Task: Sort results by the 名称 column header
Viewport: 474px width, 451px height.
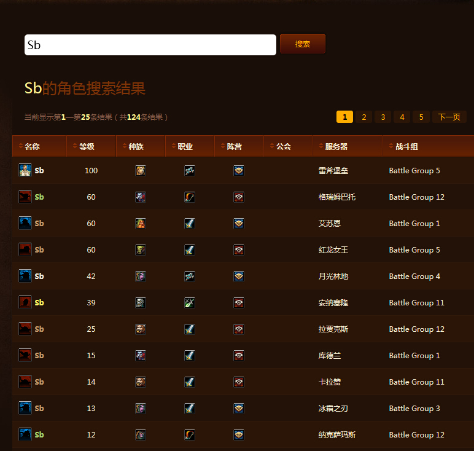Action: tap(32, 147)
